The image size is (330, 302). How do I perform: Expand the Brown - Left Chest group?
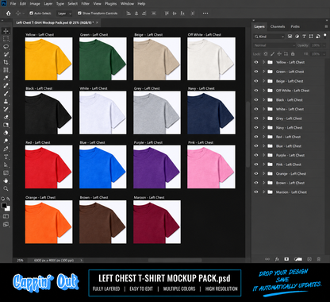pos(263,183)
